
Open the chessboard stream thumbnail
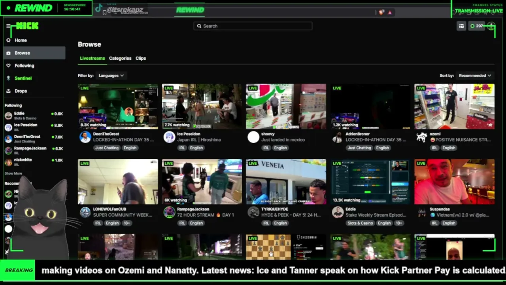point(286,247)
